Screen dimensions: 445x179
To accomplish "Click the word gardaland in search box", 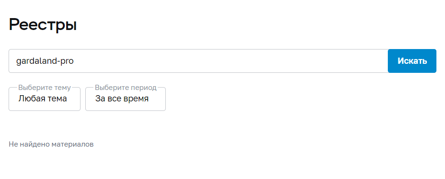I will (35, 61).
